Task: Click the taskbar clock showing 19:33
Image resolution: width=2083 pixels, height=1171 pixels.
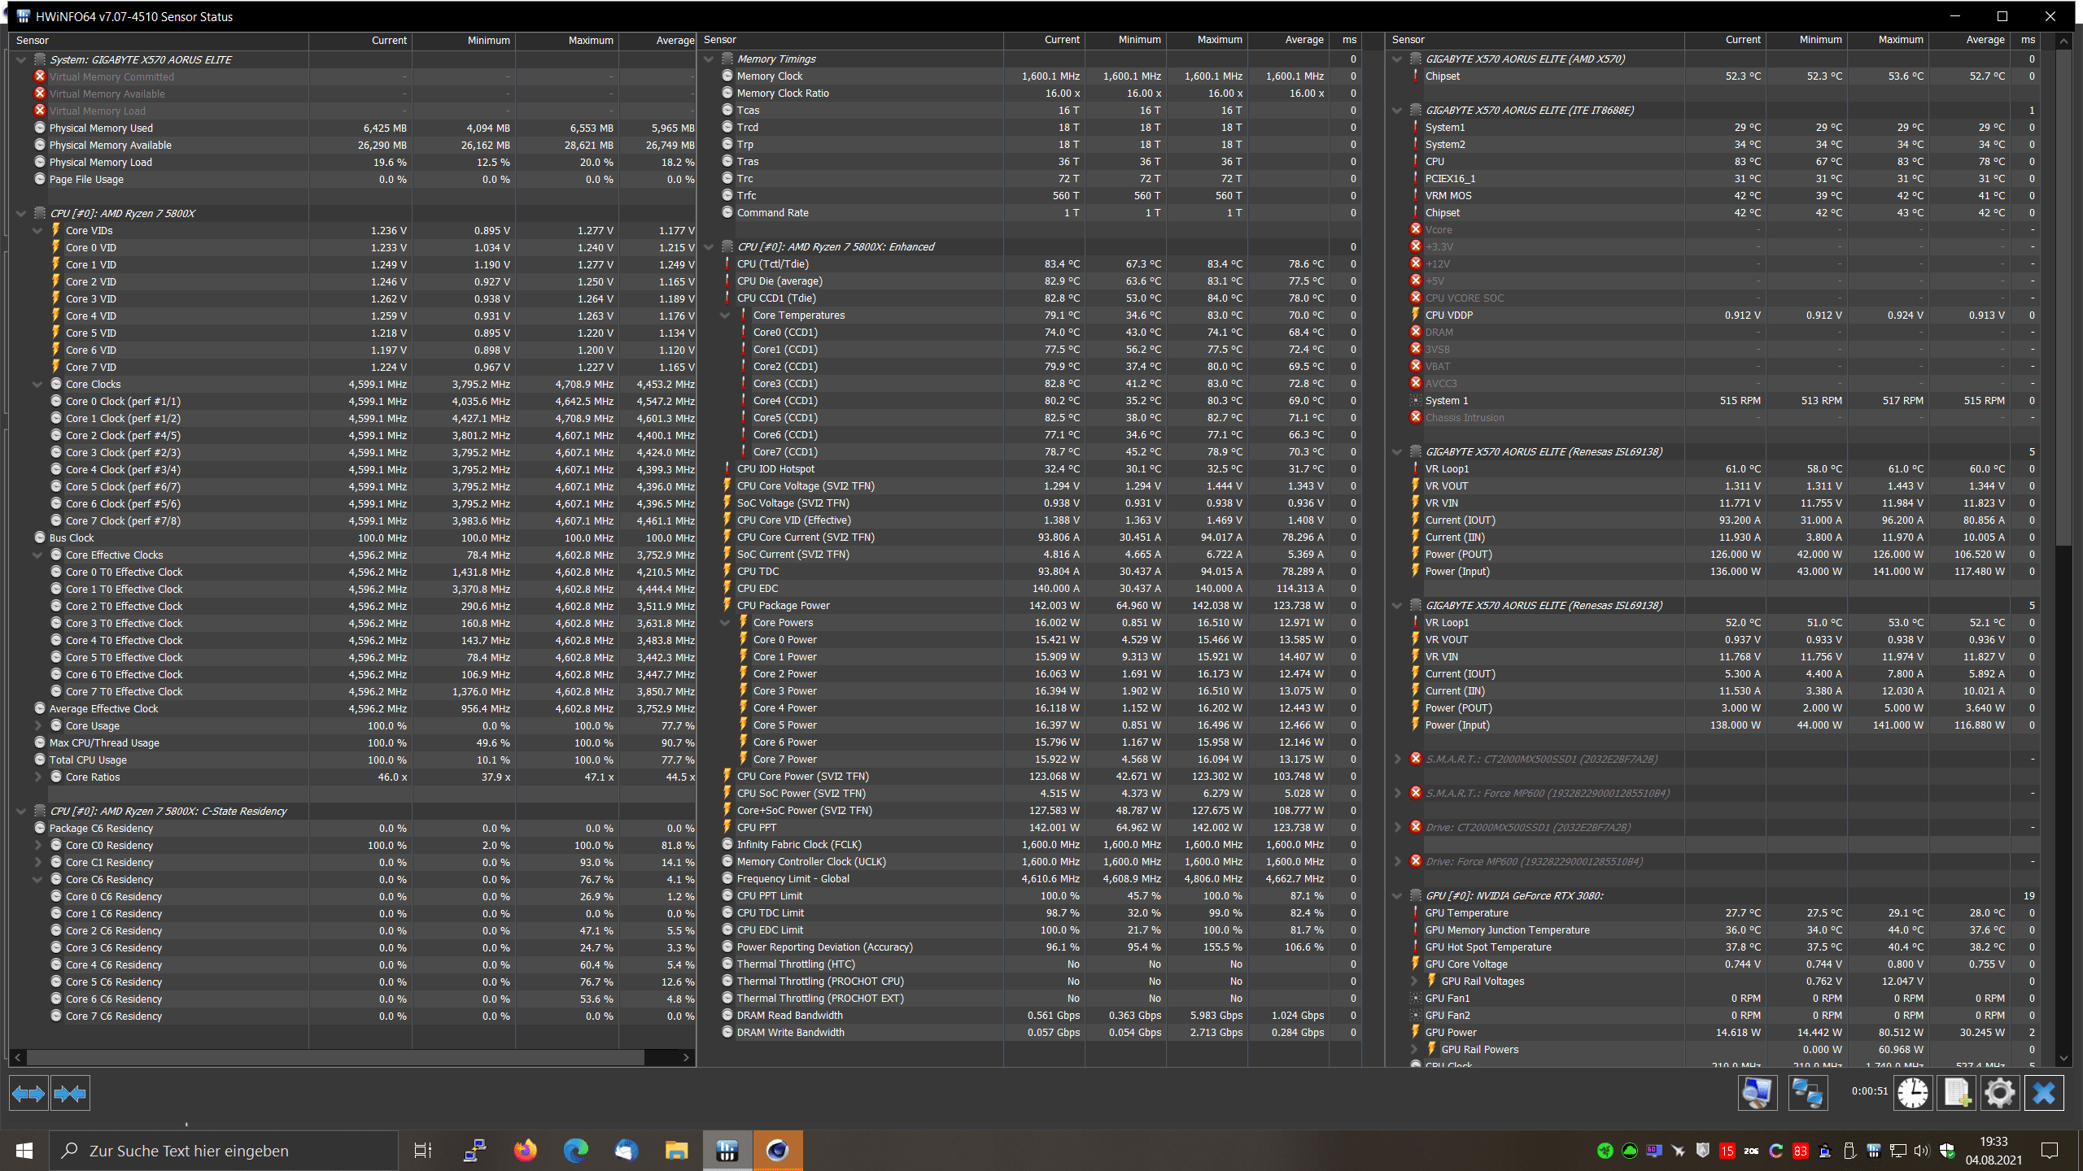Action: coord(1993,1151)
